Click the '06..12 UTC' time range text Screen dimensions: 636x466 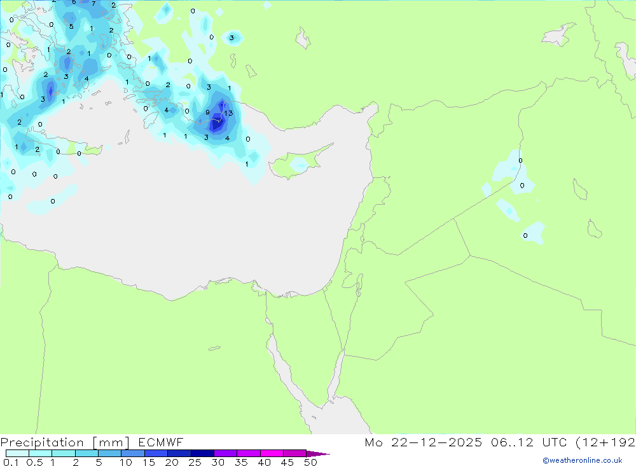click(529, 442)
